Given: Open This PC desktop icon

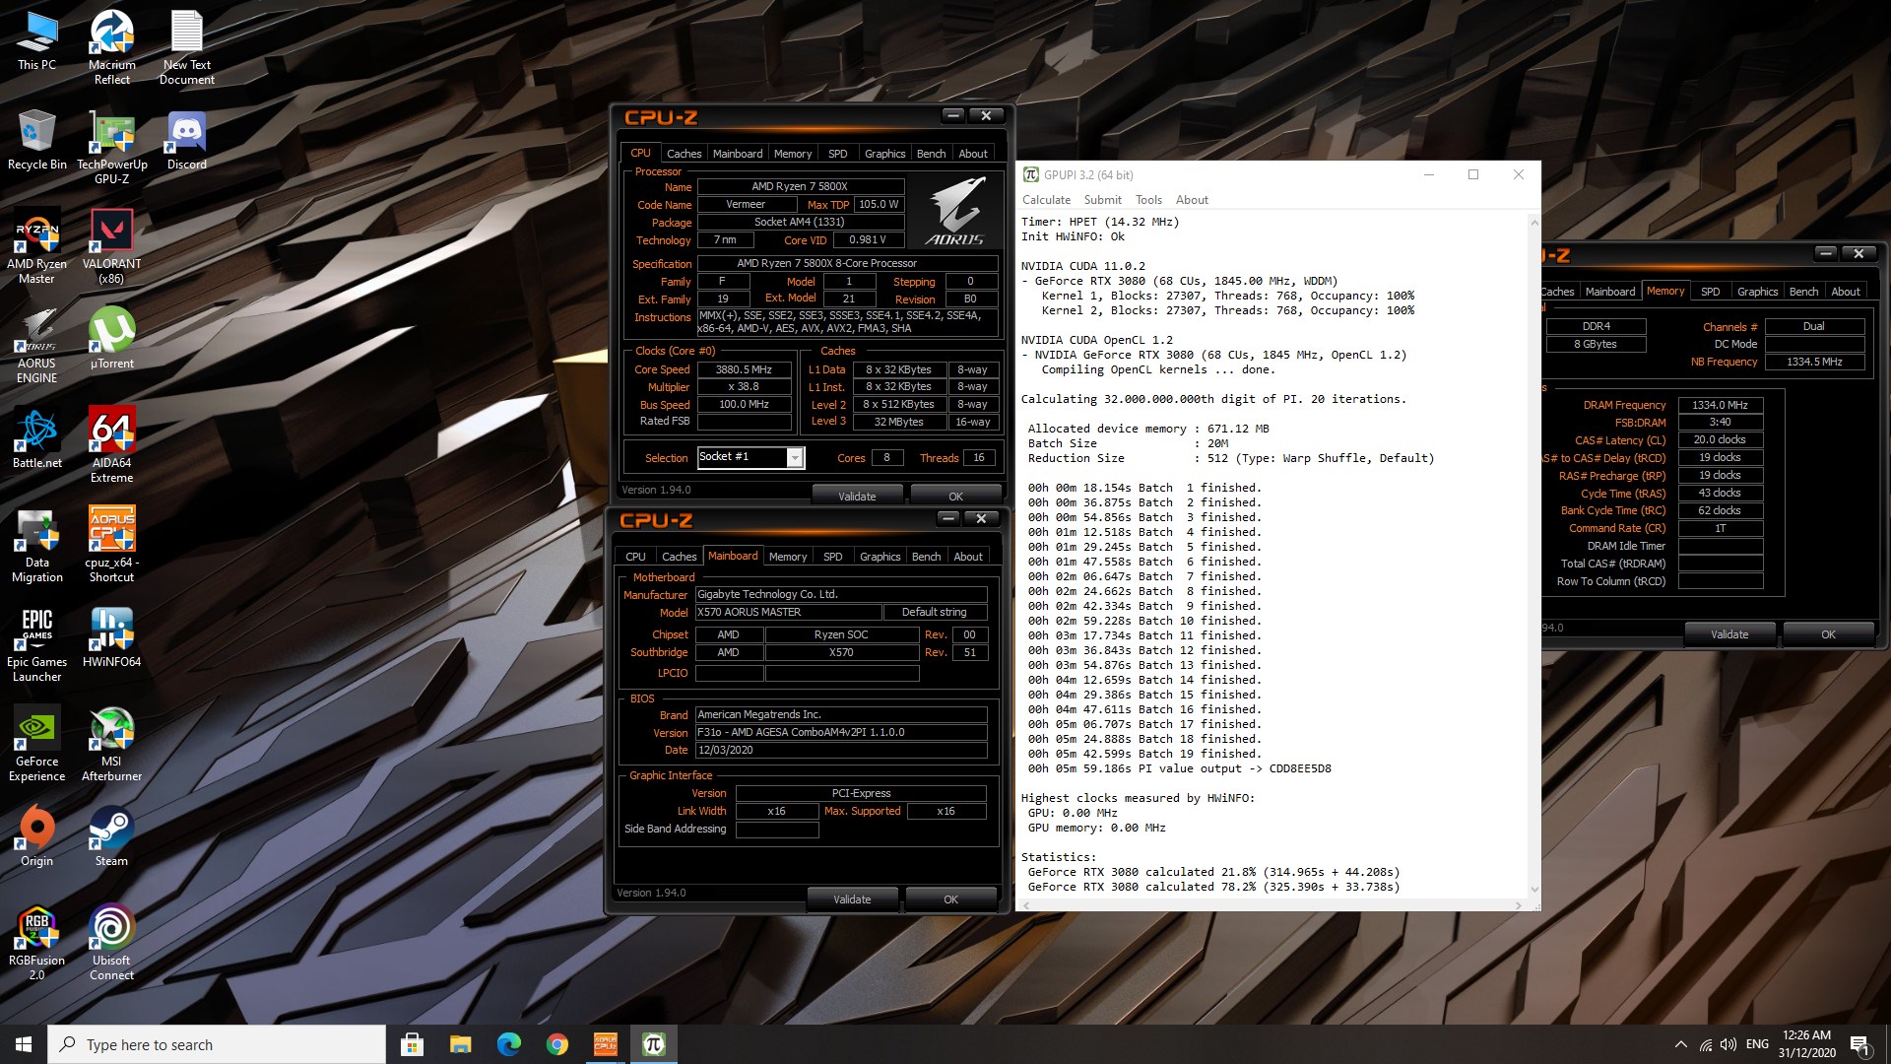Looking at the screenshot, I should [36, 40].
